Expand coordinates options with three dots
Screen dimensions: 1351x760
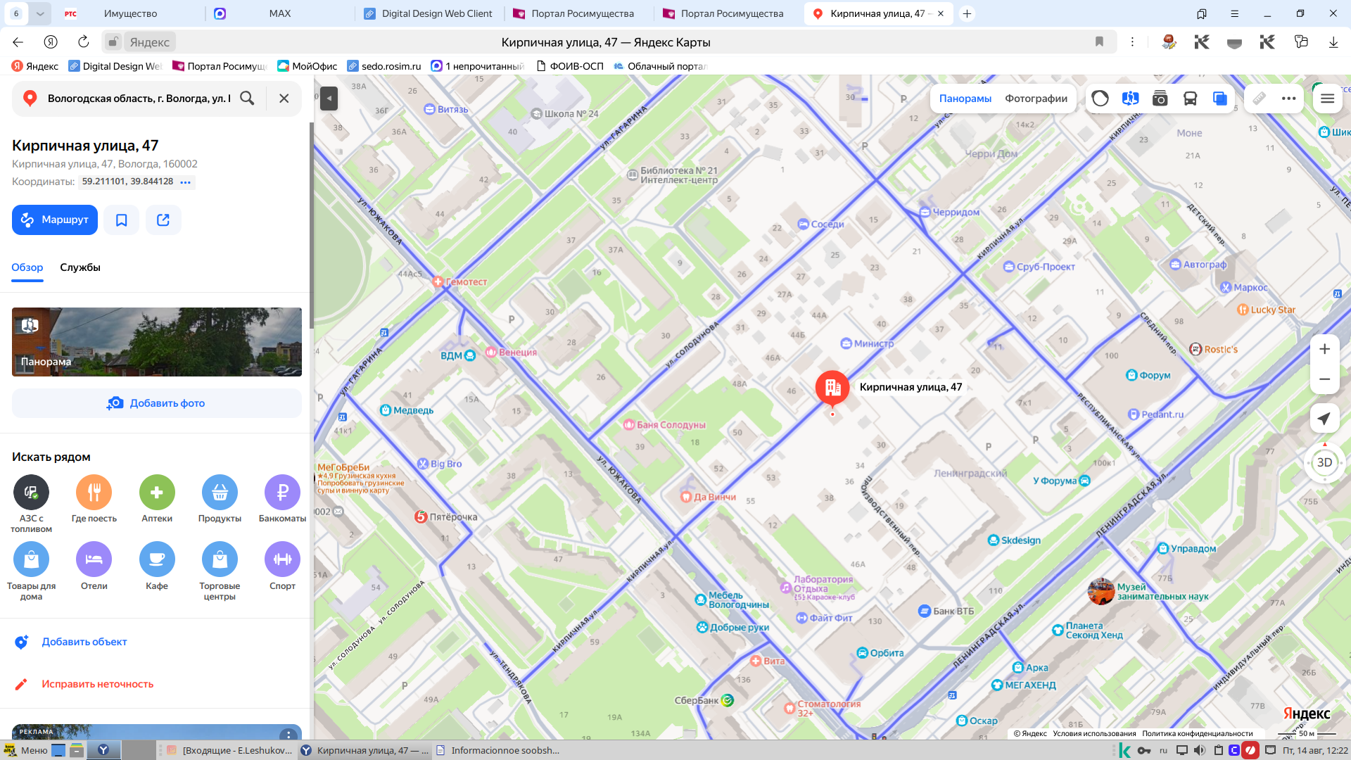(186, 182)
